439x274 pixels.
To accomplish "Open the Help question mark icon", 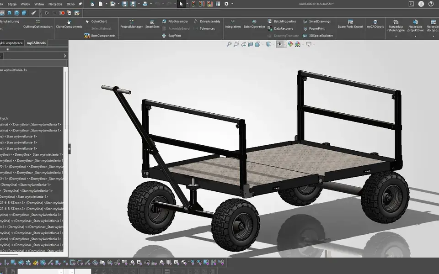I will pos(431,4).
